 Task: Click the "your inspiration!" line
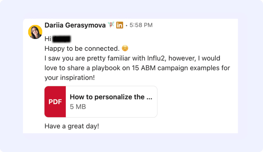click(69, 78)
